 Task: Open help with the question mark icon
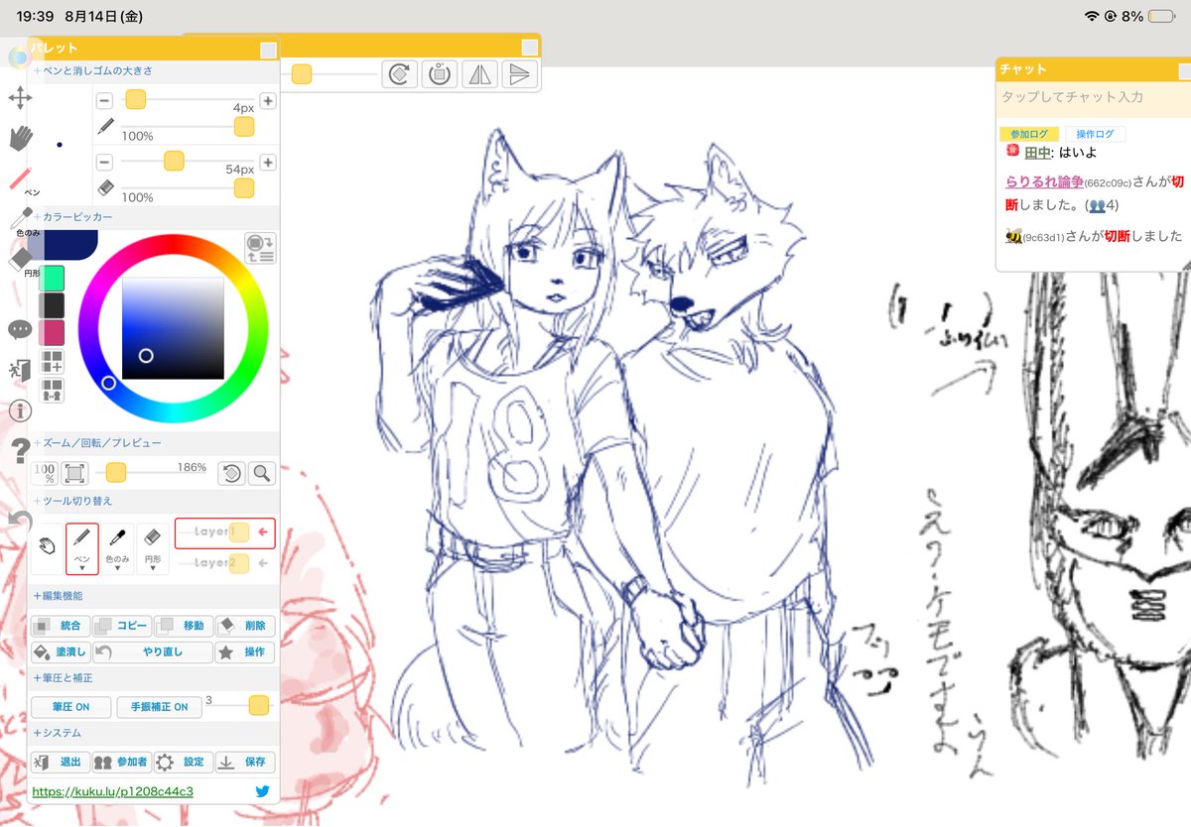(x=20, y=453)
